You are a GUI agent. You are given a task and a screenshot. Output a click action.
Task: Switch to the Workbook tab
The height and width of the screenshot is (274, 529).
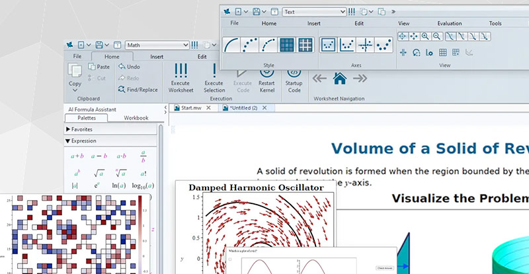(x=136, y=118)
